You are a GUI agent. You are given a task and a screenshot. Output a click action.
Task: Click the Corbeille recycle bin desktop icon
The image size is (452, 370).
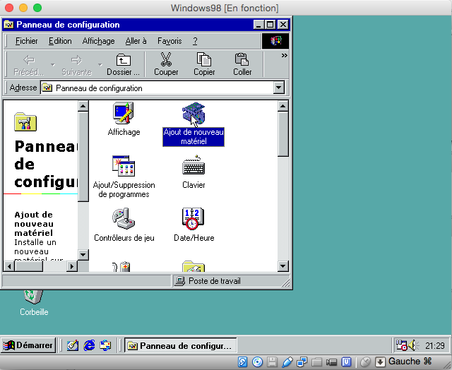[34, 302]
